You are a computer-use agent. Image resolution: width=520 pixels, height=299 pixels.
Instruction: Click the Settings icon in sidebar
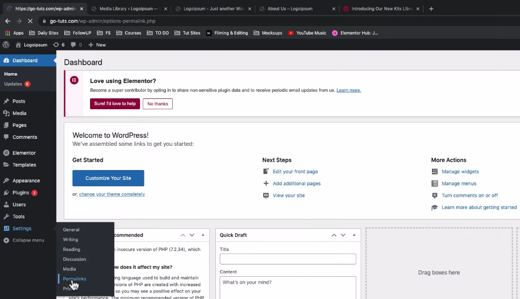tap(6, 228)
